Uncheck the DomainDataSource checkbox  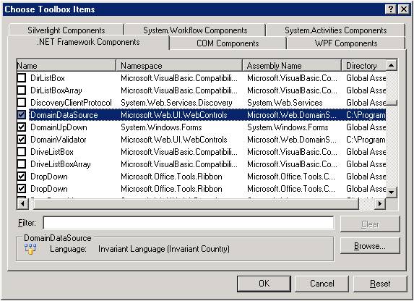pyautogui.click(x=22, y=115)
